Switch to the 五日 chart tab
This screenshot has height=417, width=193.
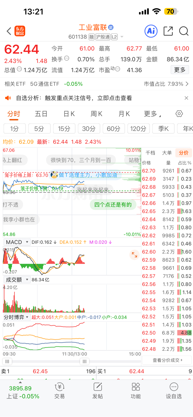tap(41, 114)
